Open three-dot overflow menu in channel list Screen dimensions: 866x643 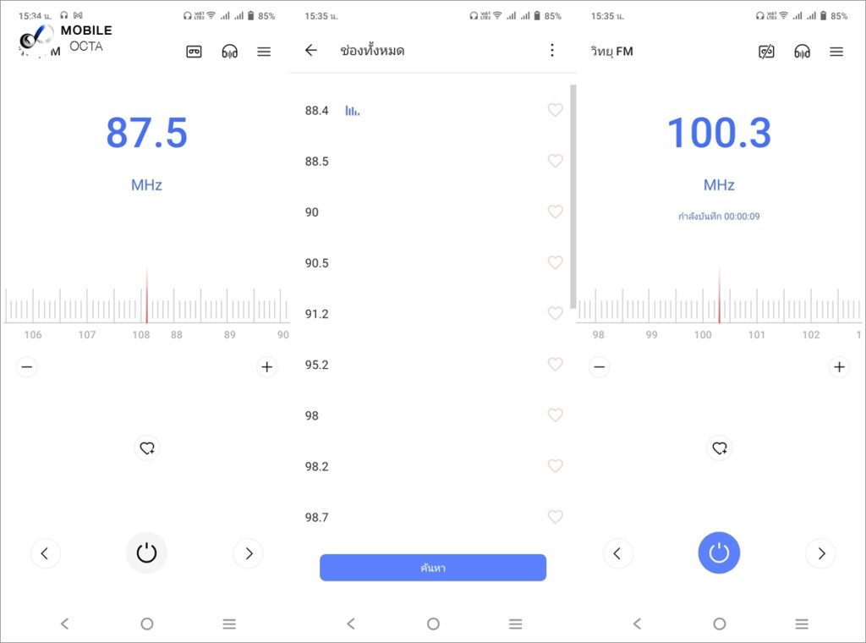point(552,51)
